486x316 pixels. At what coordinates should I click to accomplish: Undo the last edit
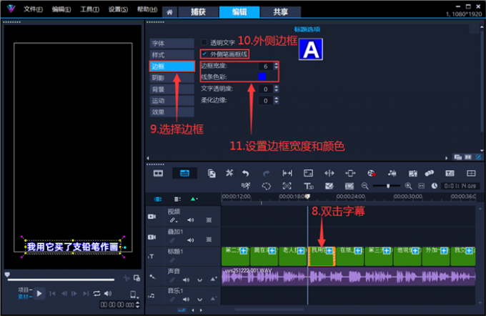[x=245, y=173]
